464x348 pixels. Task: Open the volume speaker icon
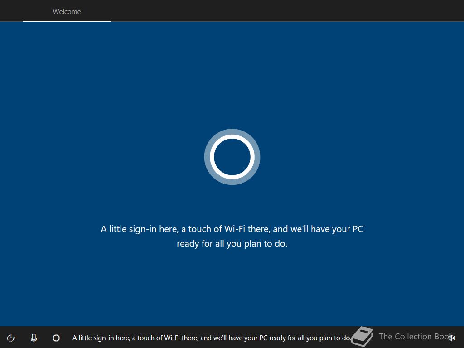[452, 338]
